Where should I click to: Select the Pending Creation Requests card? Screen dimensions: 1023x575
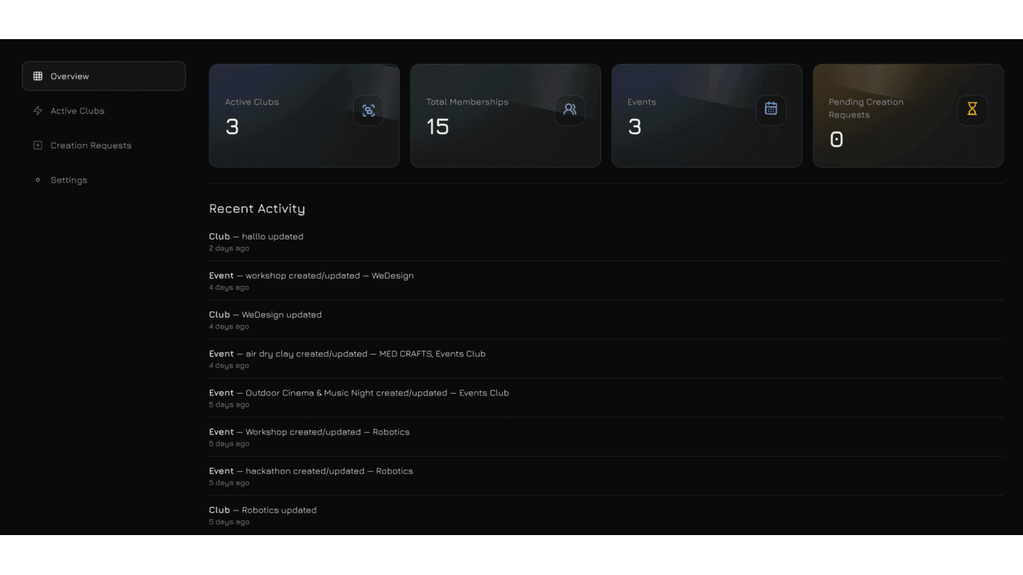(907, 117)
